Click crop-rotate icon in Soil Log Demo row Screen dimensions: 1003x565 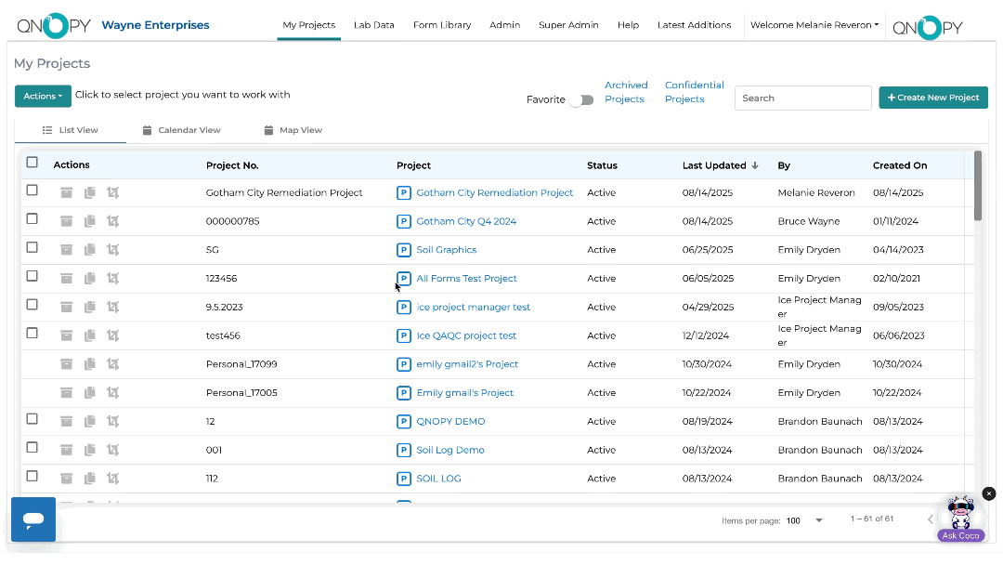point(113,450)
